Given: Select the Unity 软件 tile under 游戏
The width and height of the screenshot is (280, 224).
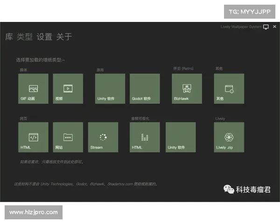Looking at the screenshot, I should (x=110, y=89).
